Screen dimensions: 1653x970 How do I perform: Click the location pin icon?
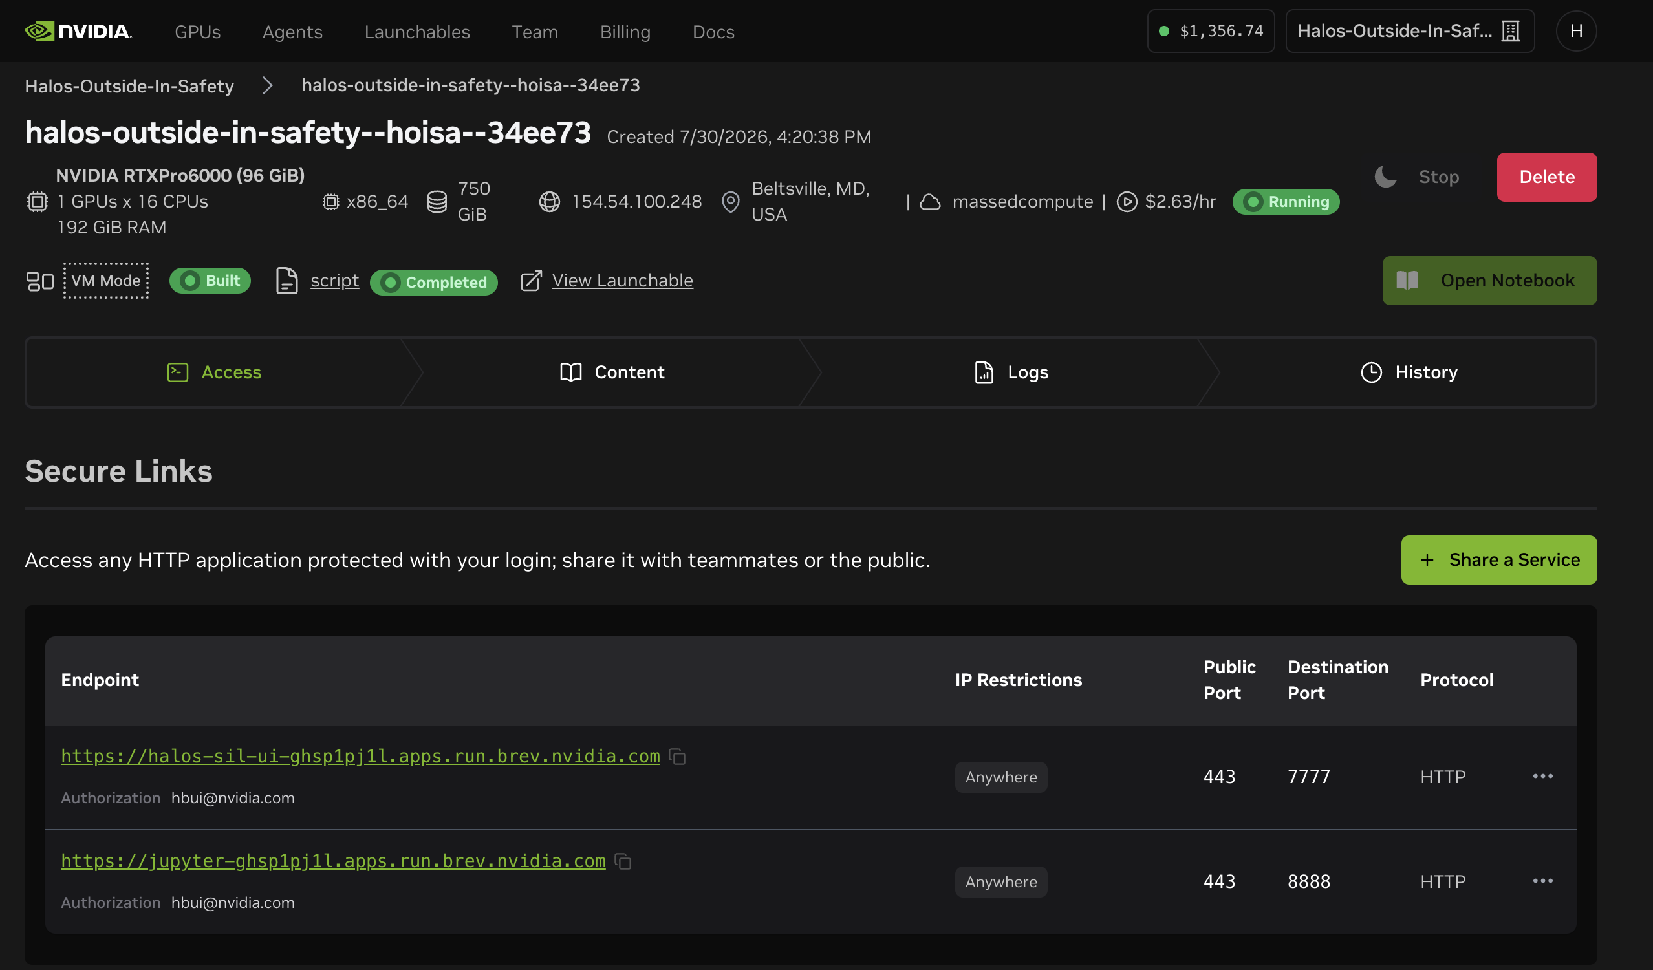click(730, 201)
